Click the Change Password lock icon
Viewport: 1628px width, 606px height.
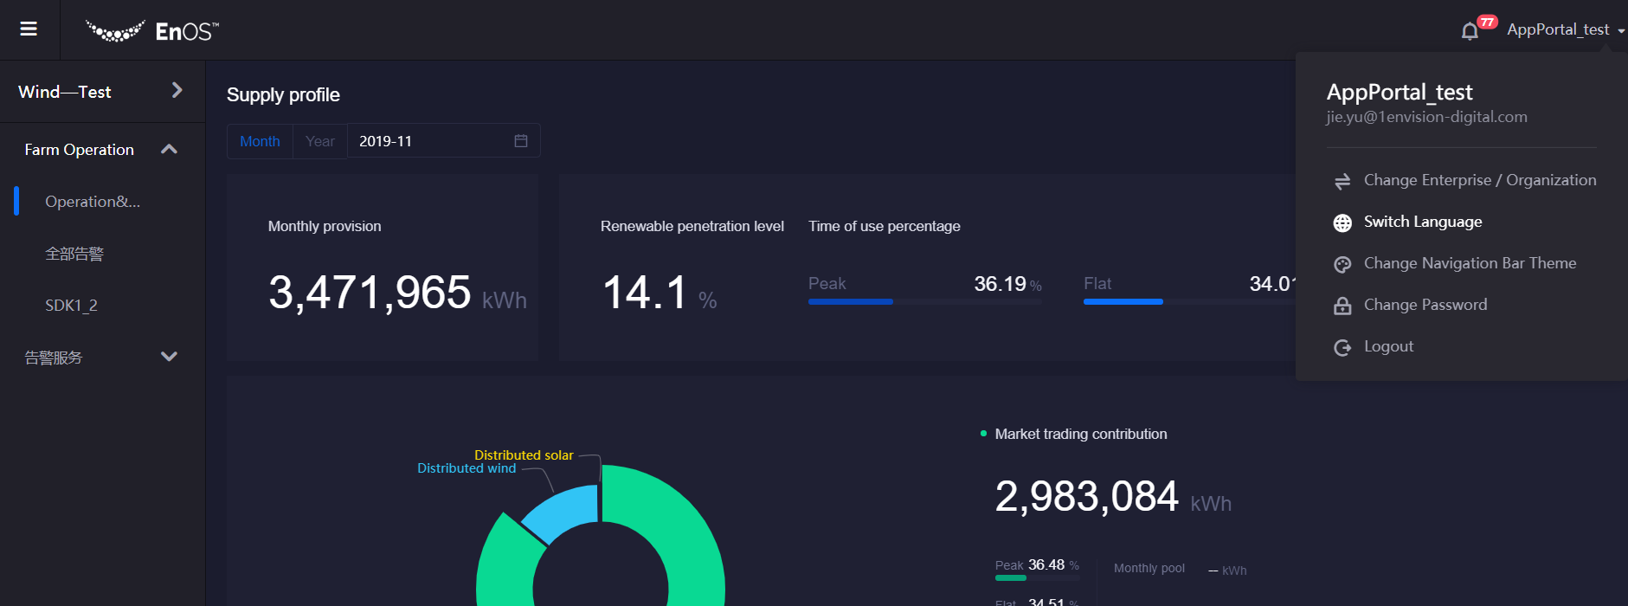tap(1342, 306)
